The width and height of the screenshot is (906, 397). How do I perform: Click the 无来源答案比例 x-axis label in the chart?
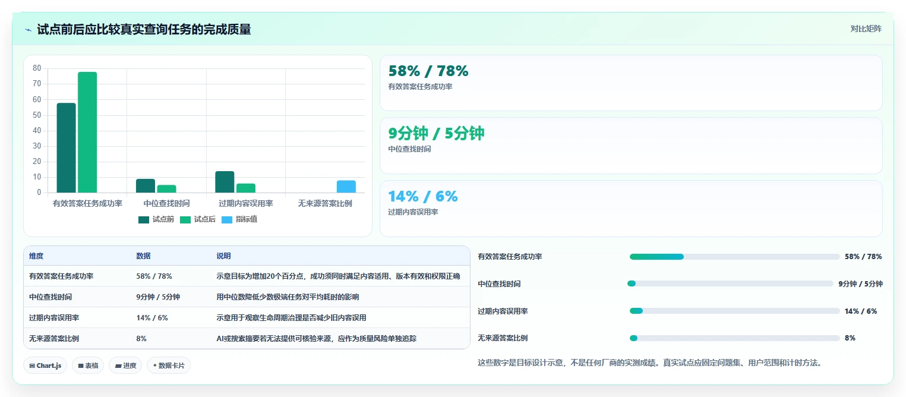tap(325, 204)
